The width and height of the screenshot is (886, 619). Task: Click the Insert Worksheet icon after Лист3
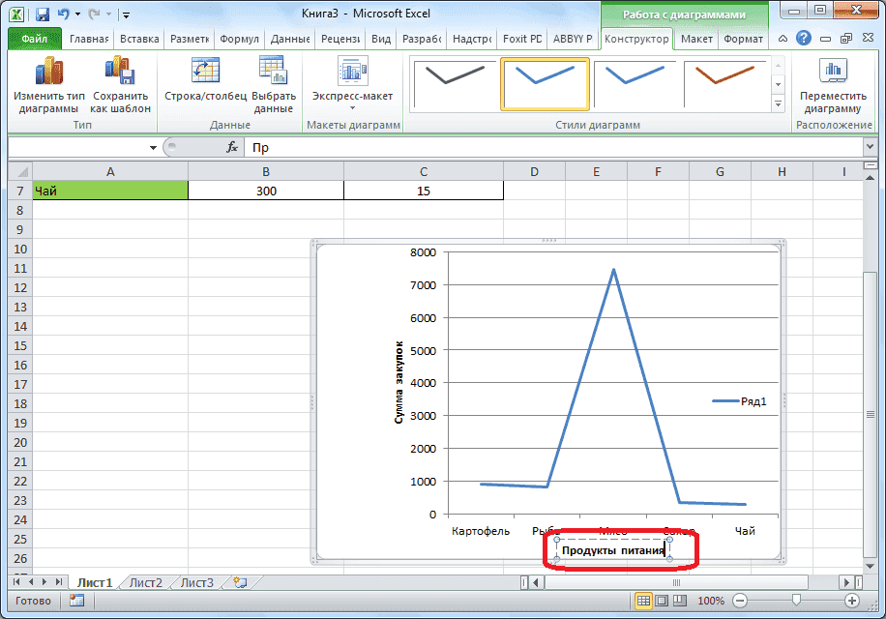point(239,582)
